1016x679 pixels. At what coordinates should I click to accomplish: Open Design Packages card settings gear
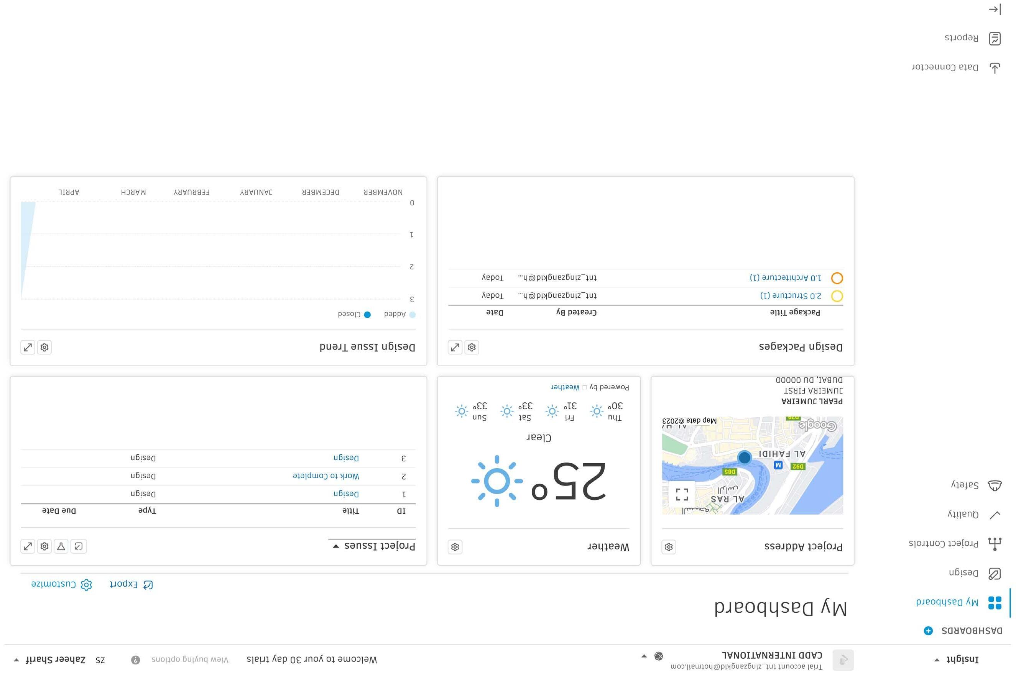tap(472, 347)
